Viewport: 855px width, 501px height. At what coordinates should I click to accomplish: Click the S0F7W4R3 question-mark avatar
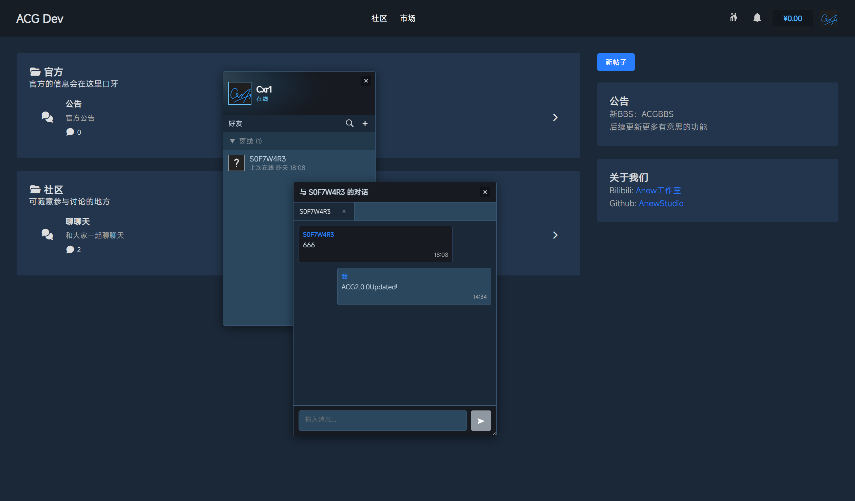(x=236, y=163)
